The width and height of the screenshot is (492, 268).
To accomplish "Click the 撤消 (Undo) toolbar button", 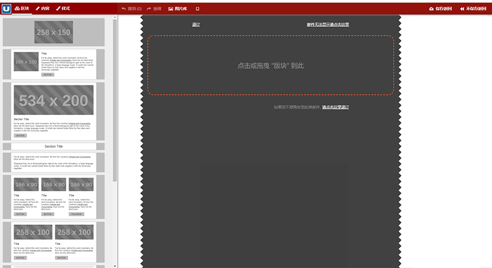I will [132, 9].
